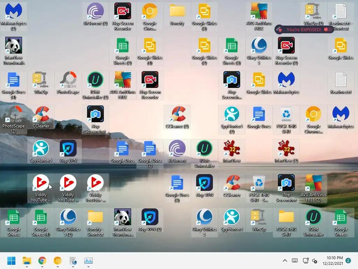This screenshot has height=269, width=358.
Task: Select the SpyHunter5 (2) shortcut
Action: pos(231,119)
